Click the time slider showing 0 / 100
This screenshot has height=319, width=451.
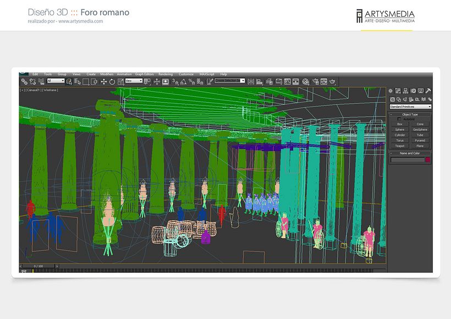tap(38, 266)
